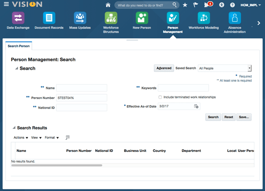265x191 pixels.
Task: Open Workforce Structures icon
Action: (x=111, y=18)
